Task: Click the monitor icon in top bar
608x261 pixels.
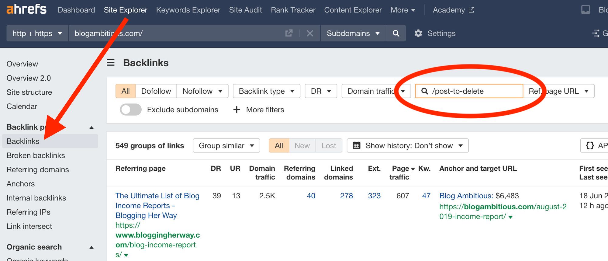Action: pyautogui.click(x=586, y=10)
